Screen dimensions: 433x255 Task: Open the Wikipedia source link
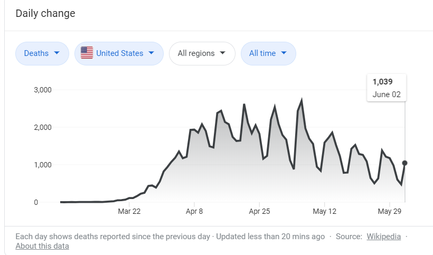[x=383, y=237]
